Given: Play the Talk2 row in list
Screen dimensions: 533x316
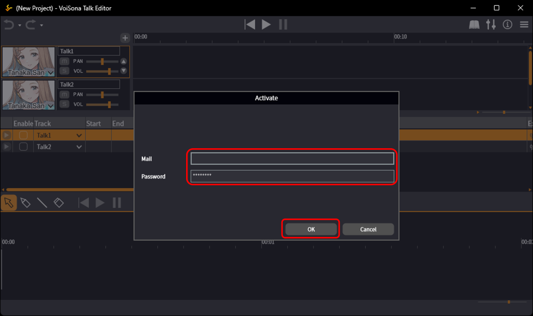Looking at the screenshot, I should [7, 147].
